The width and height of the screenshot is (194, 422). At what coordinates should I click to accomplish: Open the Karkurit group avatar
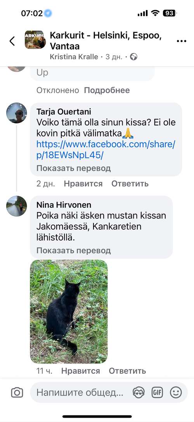tap(35, 40)
